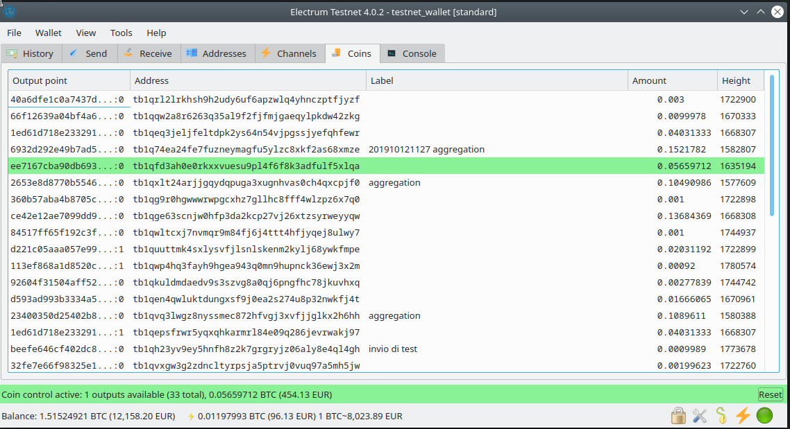Switch to the Console tab

(x=412, y=53)
